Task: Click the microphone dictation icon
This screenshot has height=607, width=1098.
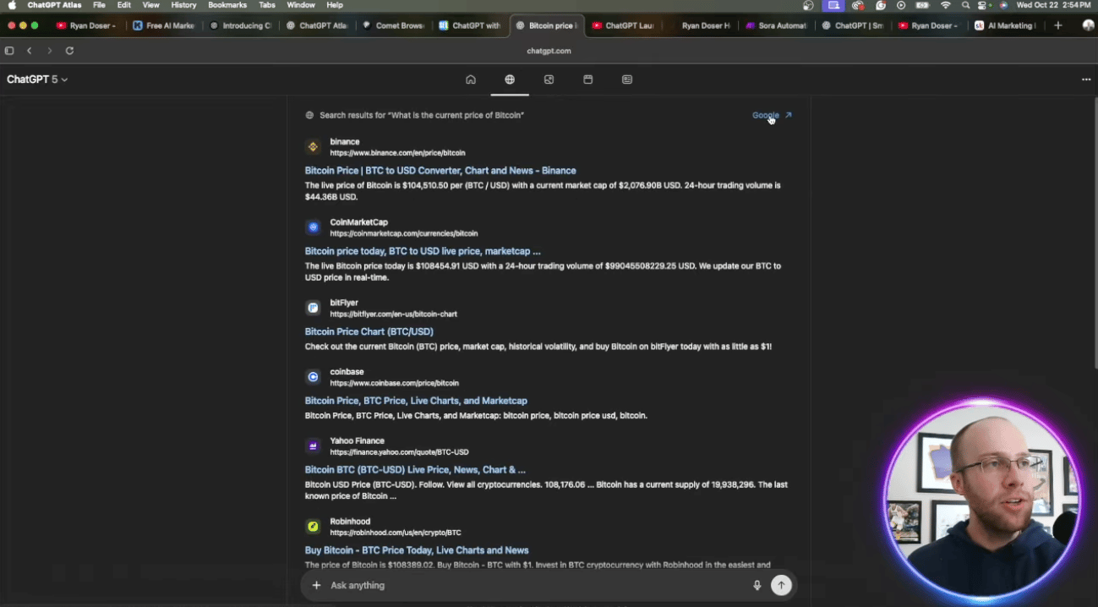Action: coord(757,585)
